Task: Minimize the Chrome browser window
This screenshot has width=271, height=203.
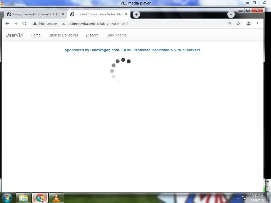Action: pos(241,10)
